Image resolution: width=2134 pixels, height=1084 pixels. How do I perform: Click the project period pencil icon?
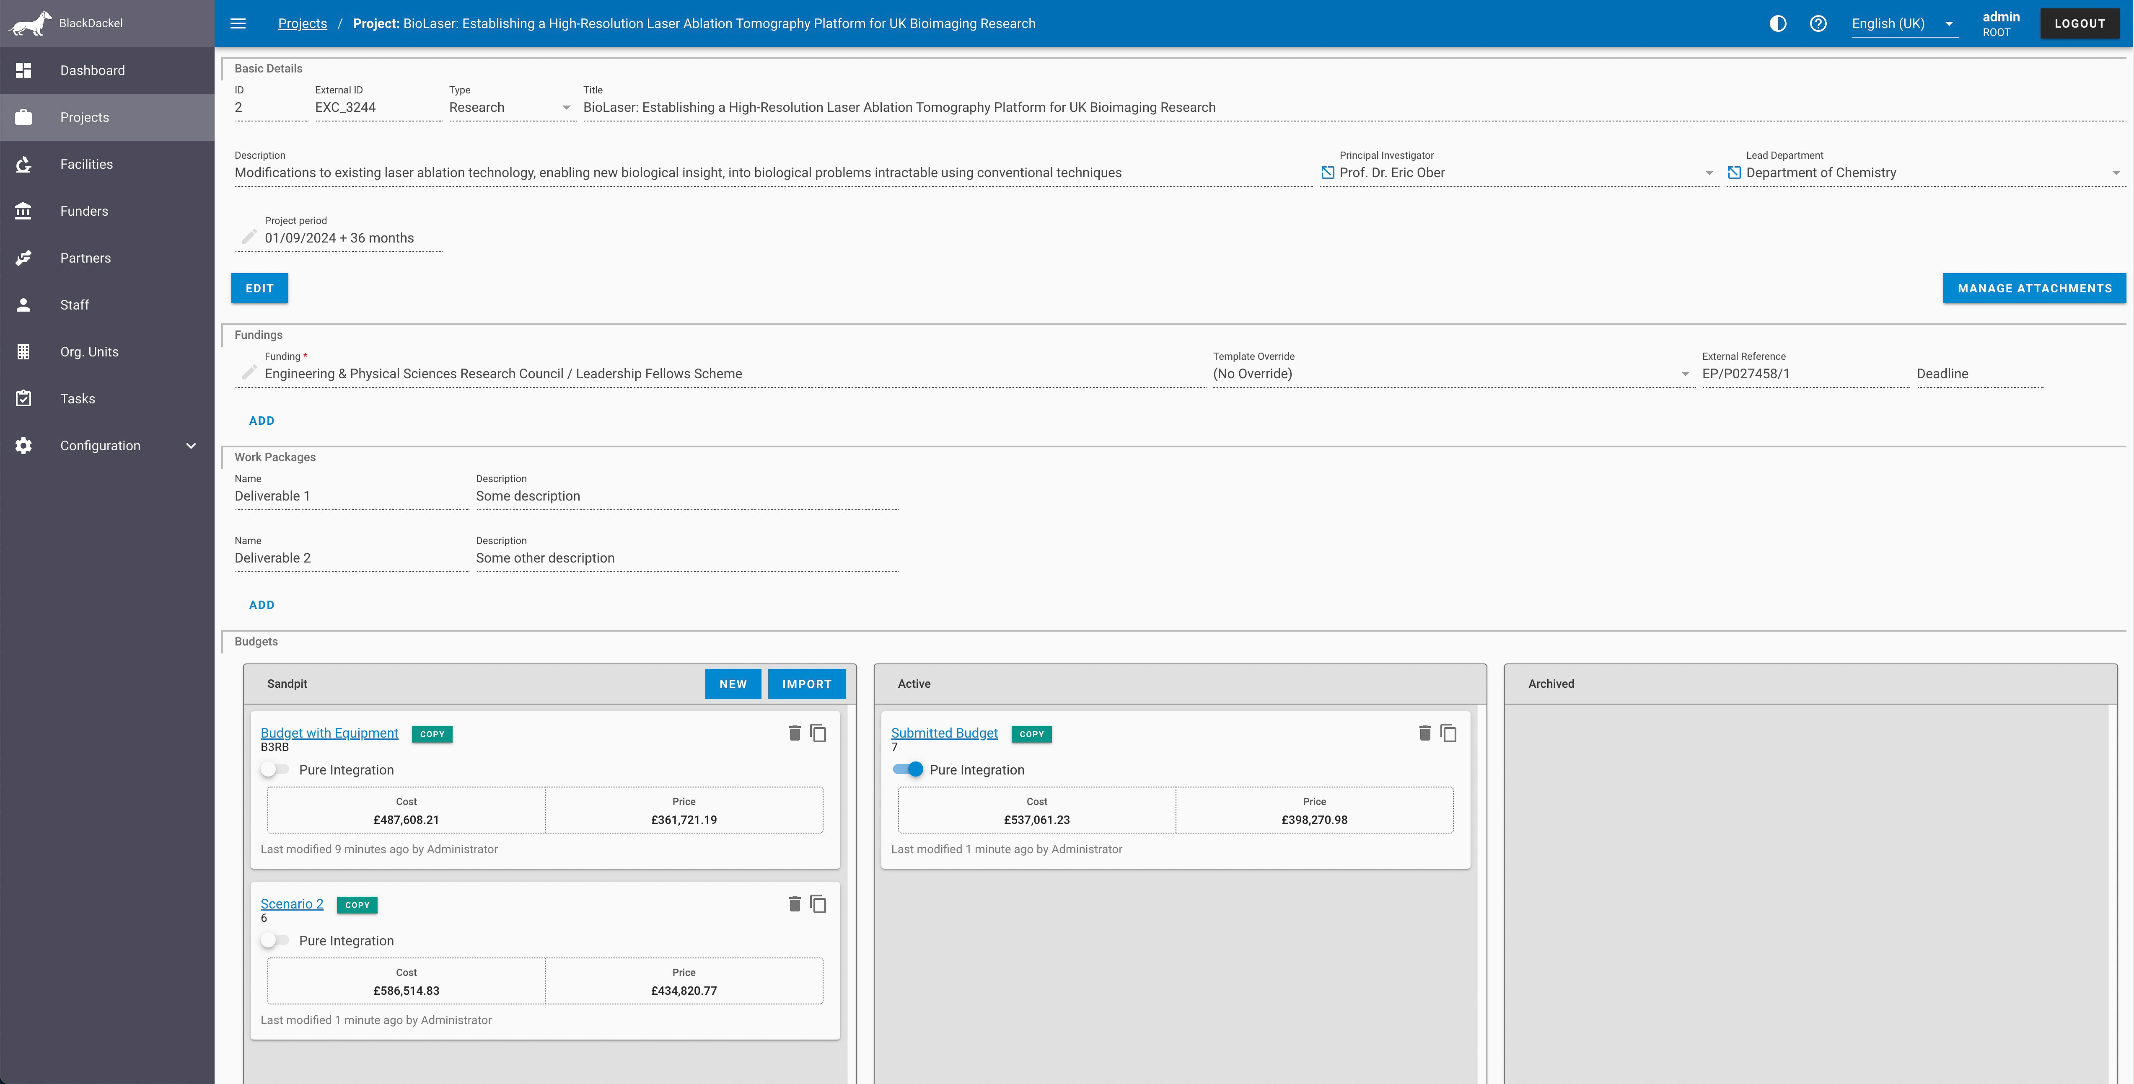[x=249, y=236]
